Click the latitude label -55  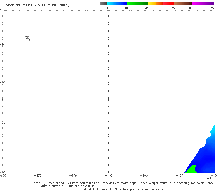[3, 125]
